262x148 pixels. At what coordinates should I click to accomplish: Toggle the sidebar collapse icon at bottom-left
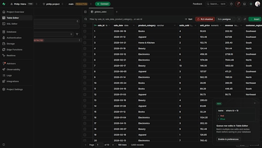(4, 145)
